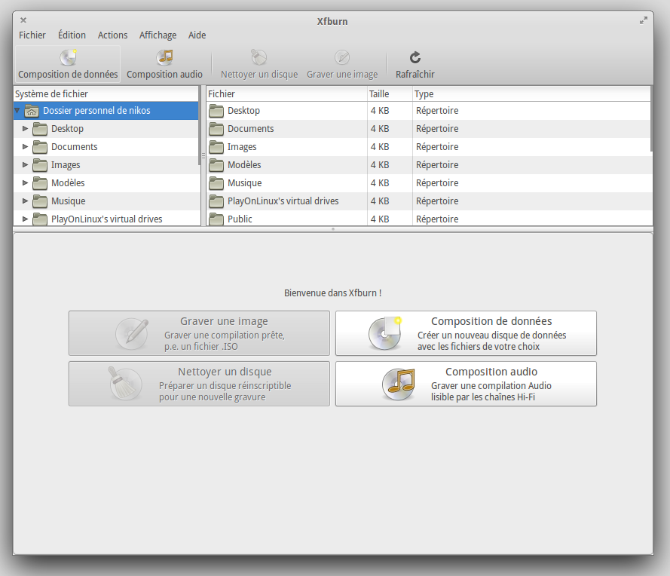Click the home folder icon of Dossier personnel de nikos
Image resolution: width=670 pixels, height=576 pixels.
(31, 111)
